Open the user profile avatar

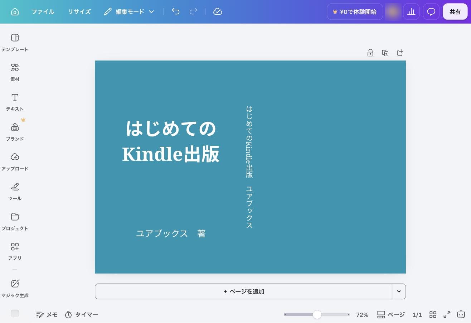coord(393,12)
